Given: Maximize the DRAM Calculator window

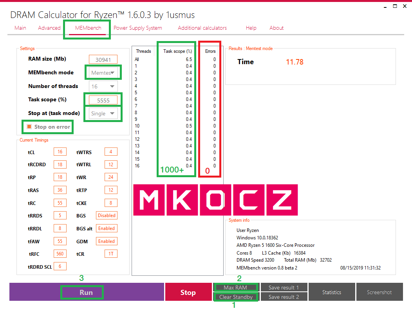Looking at the screenshot, I should coord(395,6).
